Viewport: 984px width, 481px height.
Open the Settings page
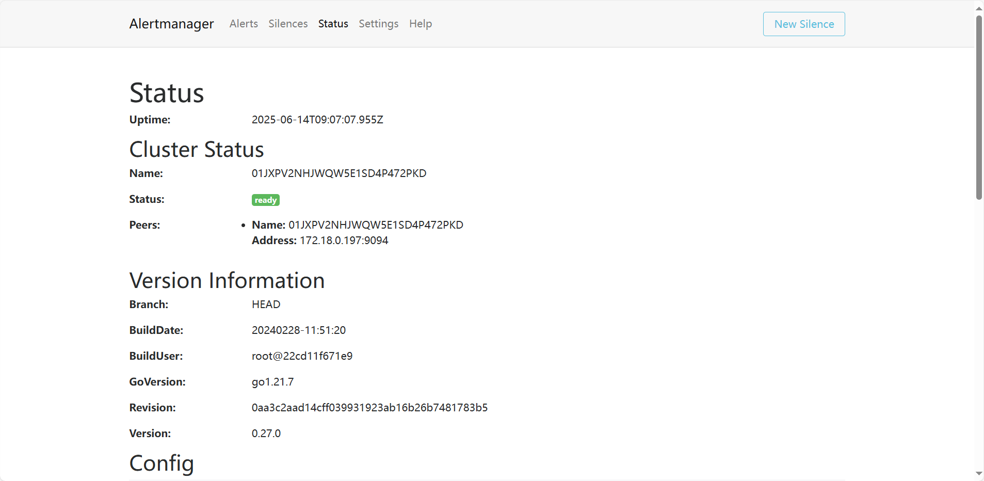tap(378, 24)
